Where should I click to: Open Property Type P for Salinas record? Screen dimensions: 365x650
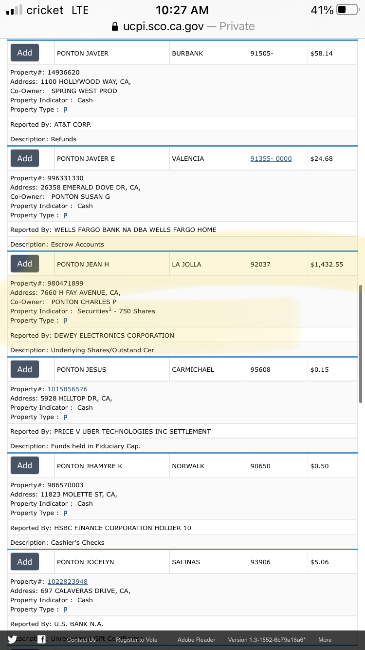65,610
